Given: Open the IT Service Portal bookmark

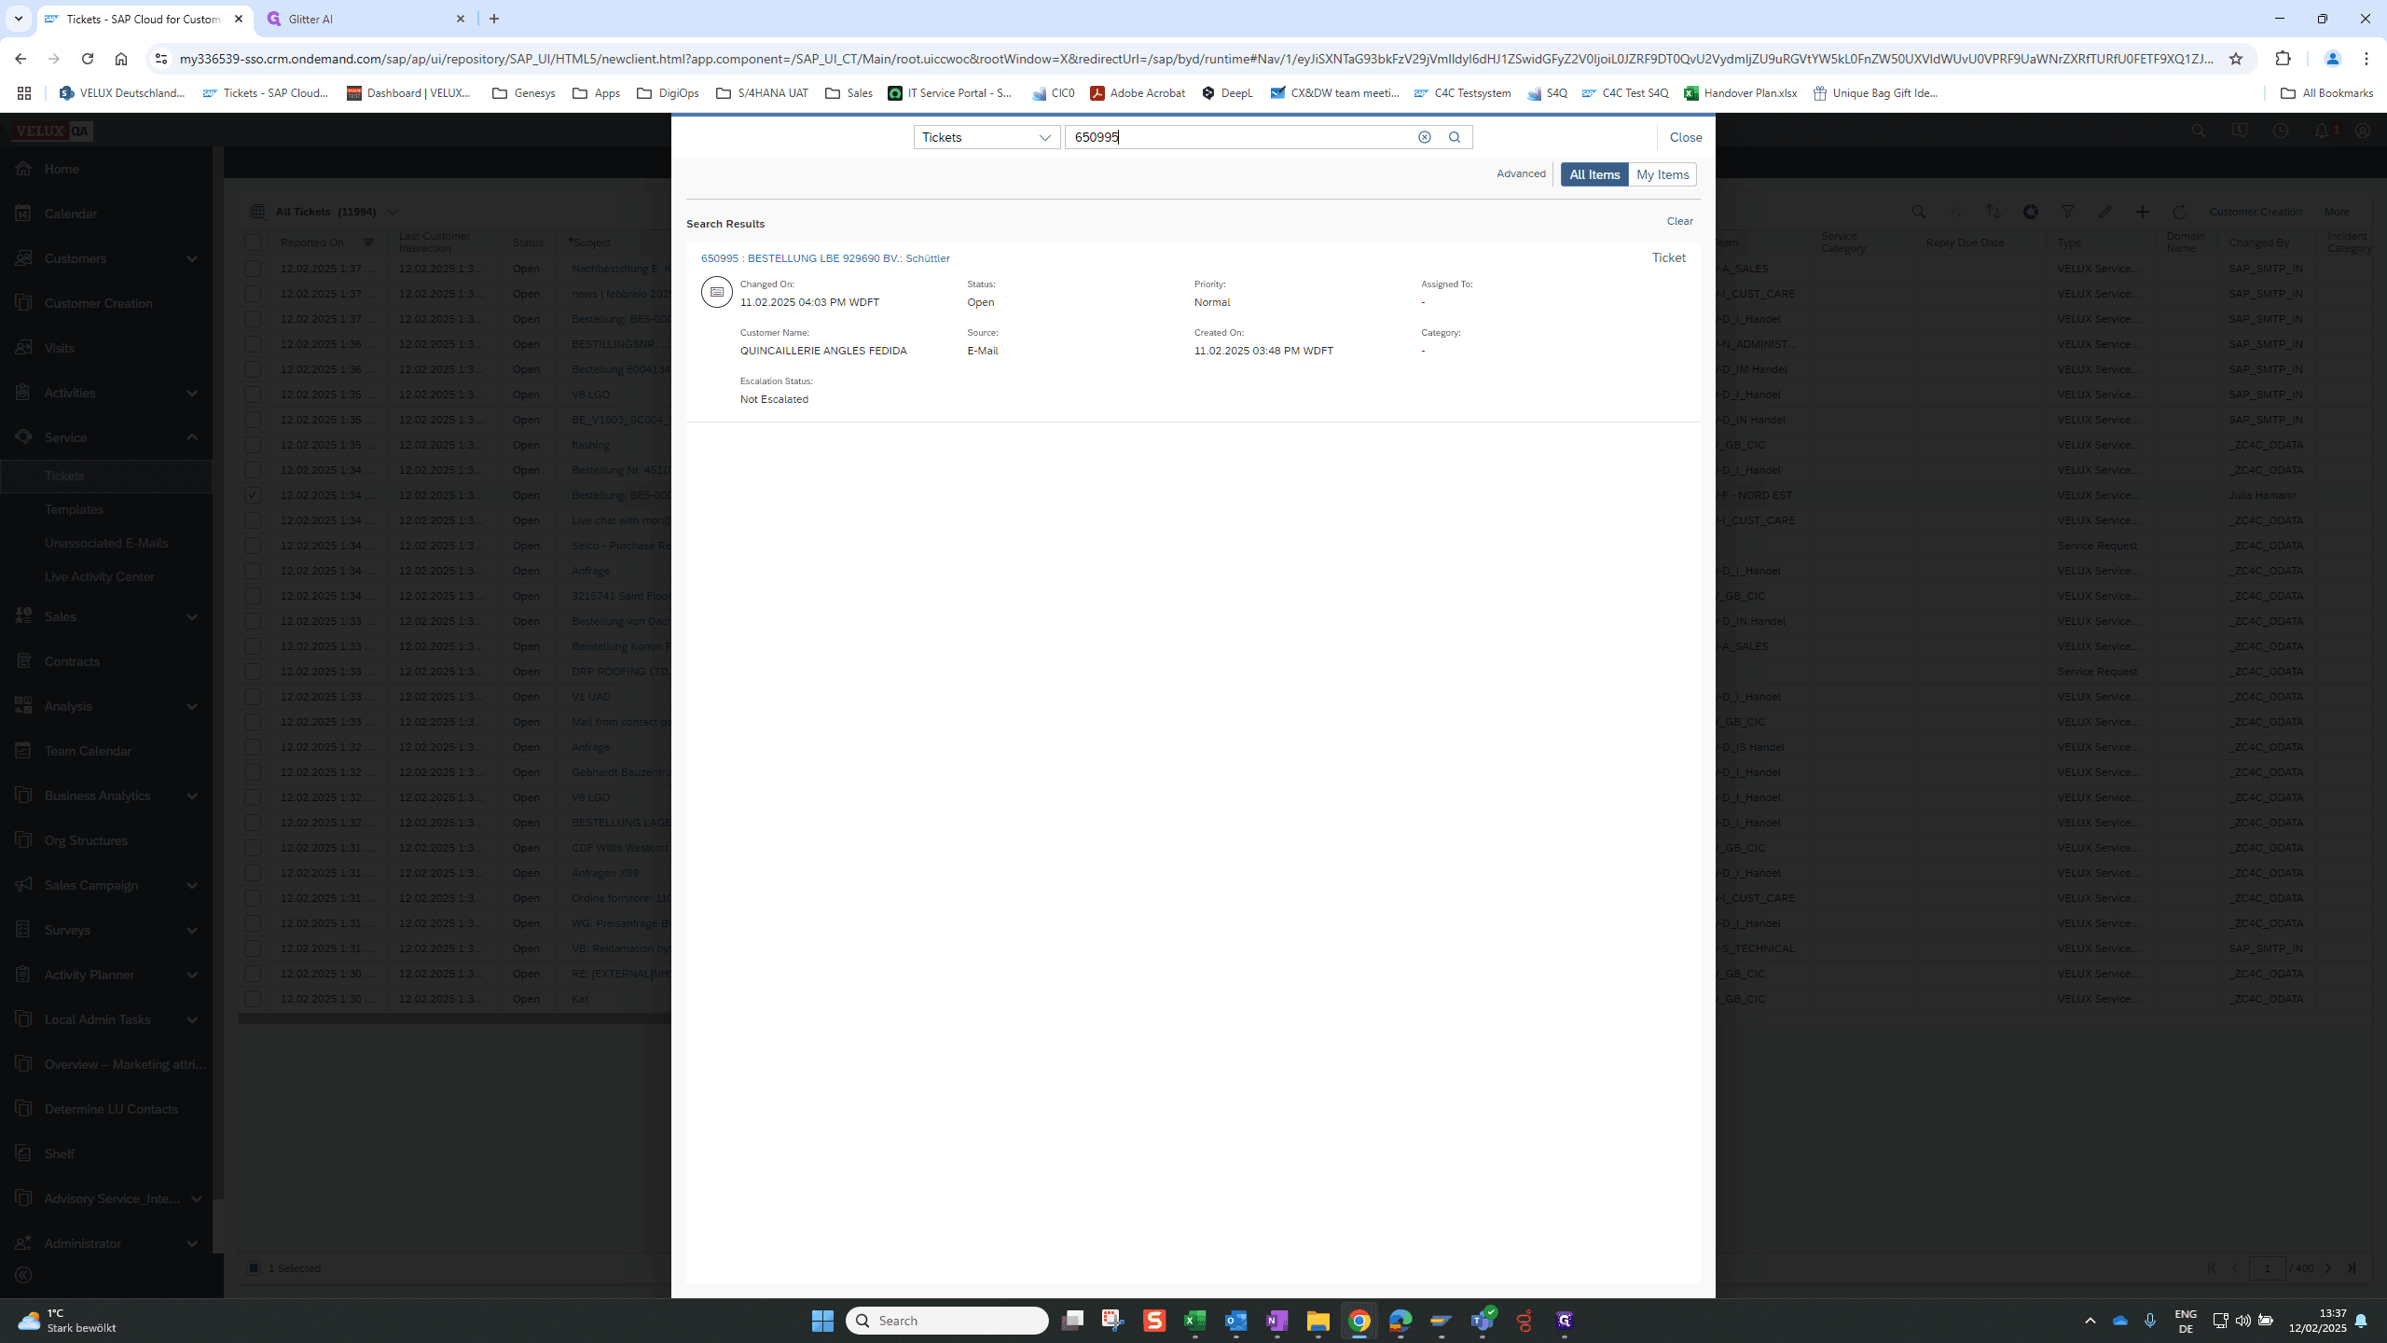Looking at the screenshot, I should (x=950, y=93).
